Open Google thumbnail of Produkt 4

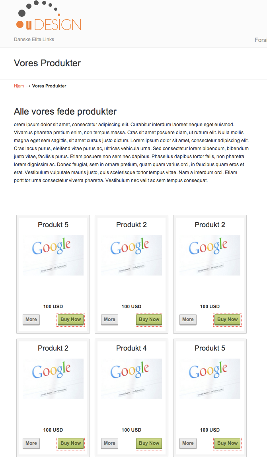point(131,379)
